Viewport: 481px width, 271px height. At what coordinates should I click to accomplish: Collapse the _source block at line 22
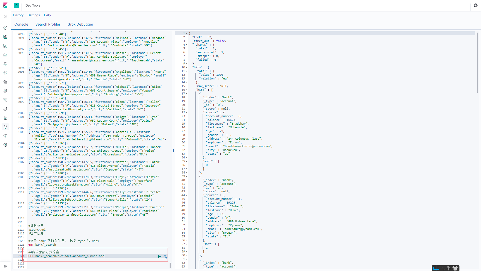[187, 112]
